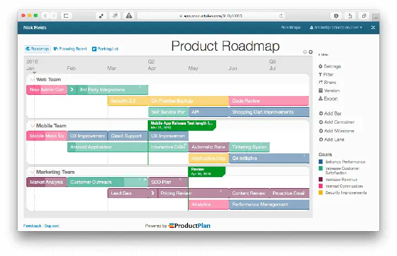This screenshot has width=397, height=256.
Task: Click the Feedback link
Action: coord(32,226)
